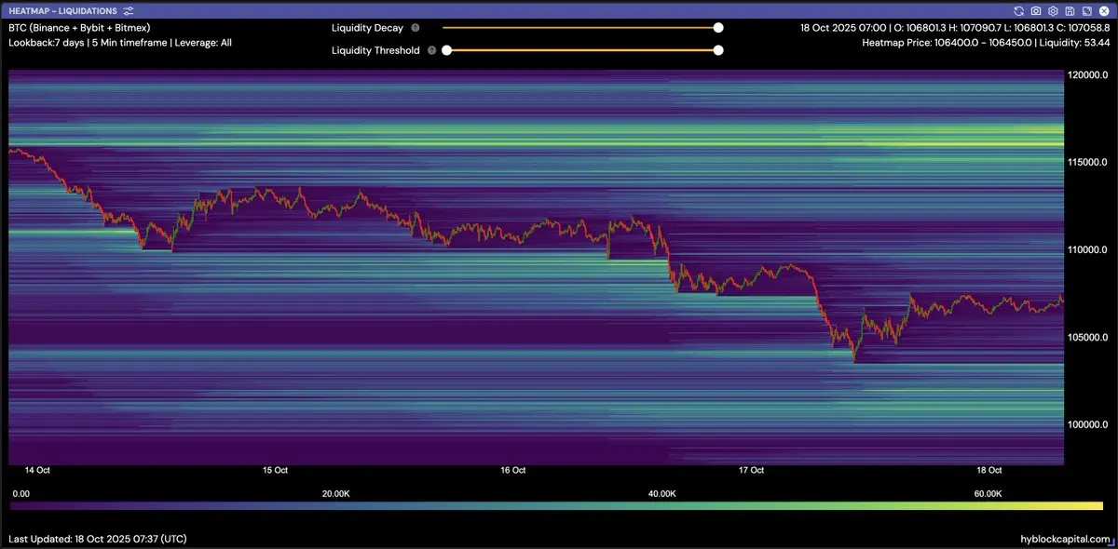Open the hyblockcapital.com link
Viewport: 1118px width, 549px height.
tap(1066, 539)
